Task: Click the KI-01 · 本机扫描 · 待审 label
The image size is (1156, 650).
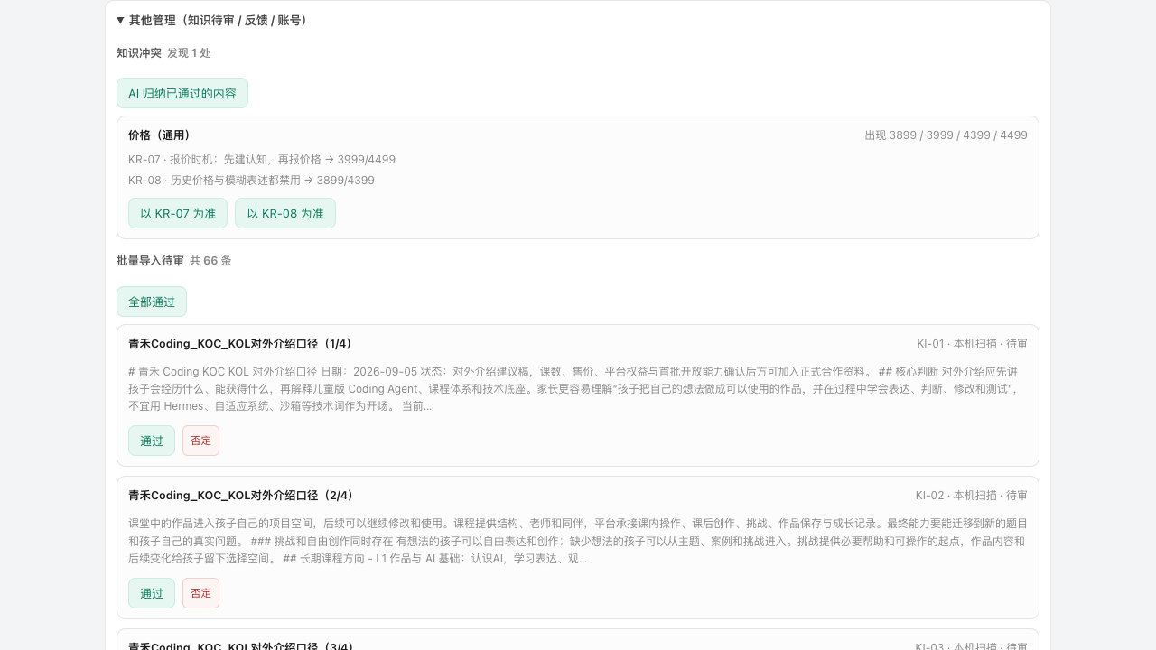Action: pos(972,344)
